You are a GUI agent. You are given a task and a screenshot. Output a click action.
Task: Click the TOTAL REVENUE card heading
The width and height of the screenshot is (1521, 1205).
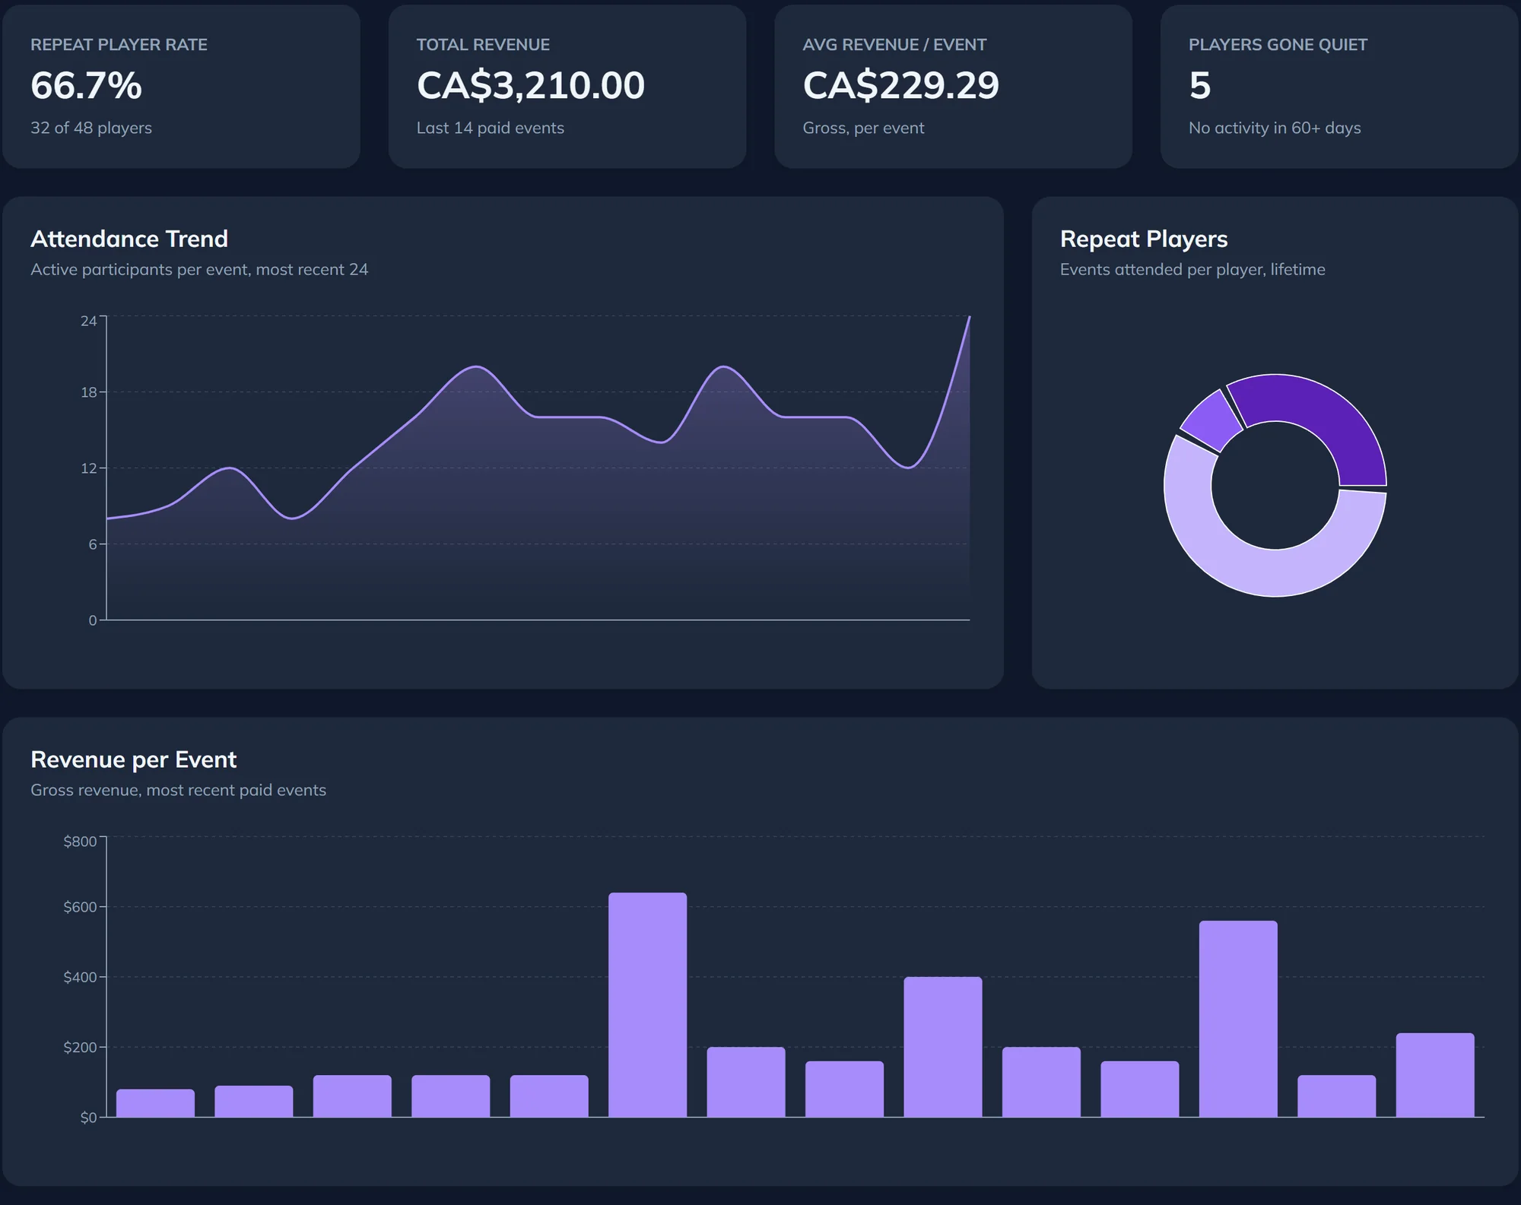click(x=483, y=45)
